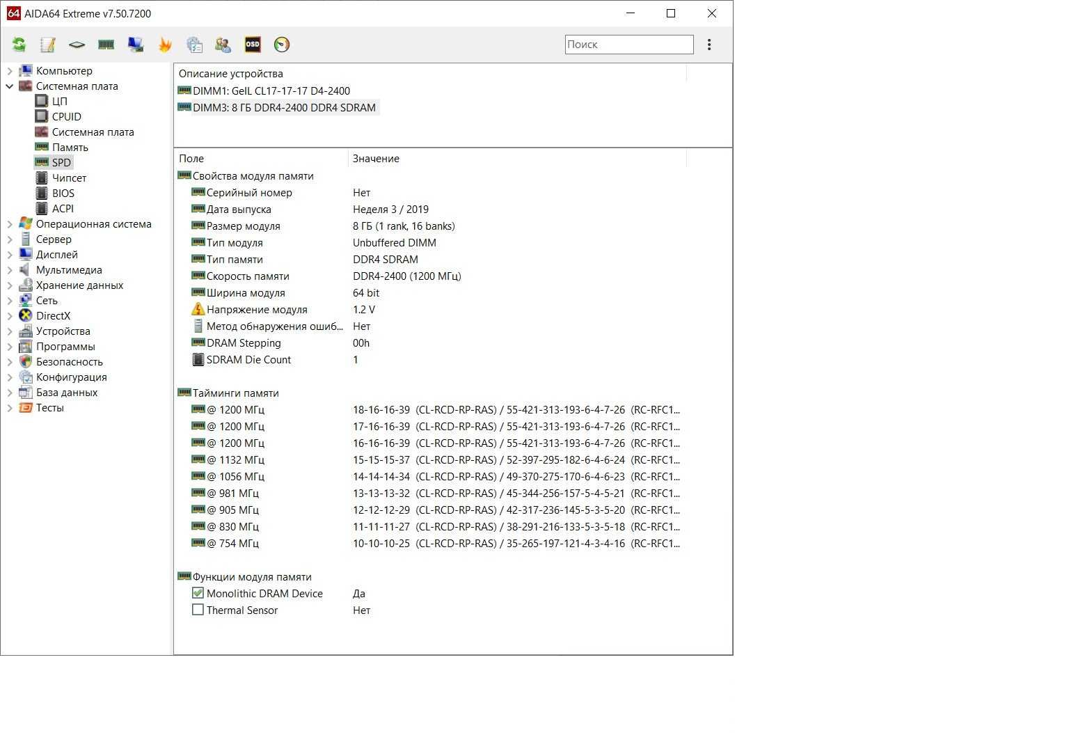1069x733 pixels.
Task: Click into the Поиск search field
Action: pyautogui.click(x=629, y=45)
